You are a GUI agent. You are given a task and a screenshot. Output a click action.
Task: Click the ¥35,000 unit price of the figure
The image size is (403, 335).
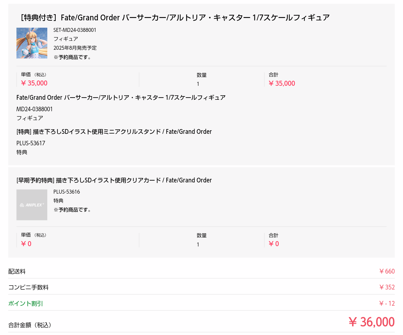coord(34,83)
